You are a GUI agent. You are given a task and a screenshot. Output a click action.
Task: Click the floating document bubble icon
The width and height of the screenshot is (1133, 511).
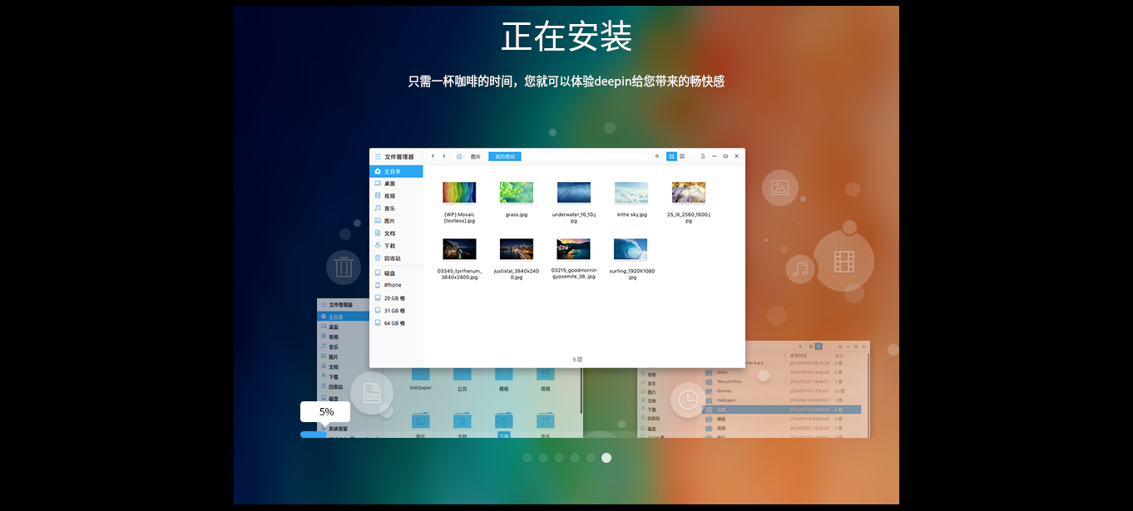pos(371,393)
